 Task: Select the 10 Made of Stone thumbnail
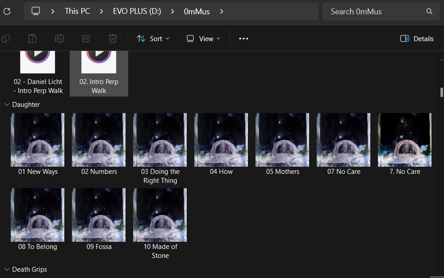click(x=160, y=215)
